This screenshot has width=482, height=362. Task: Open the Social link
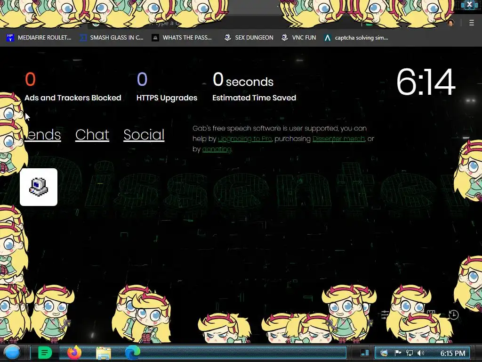144,135
